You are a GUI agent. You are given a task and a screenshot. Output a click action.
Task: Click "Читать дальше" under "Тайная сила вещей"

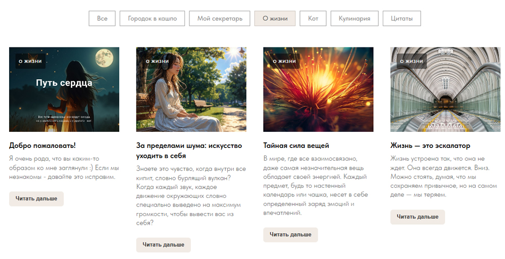(290, 235)
